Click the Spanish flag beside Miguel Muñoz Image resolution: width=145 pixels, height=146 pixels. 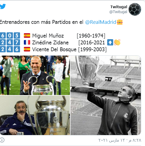click(27, 36)
